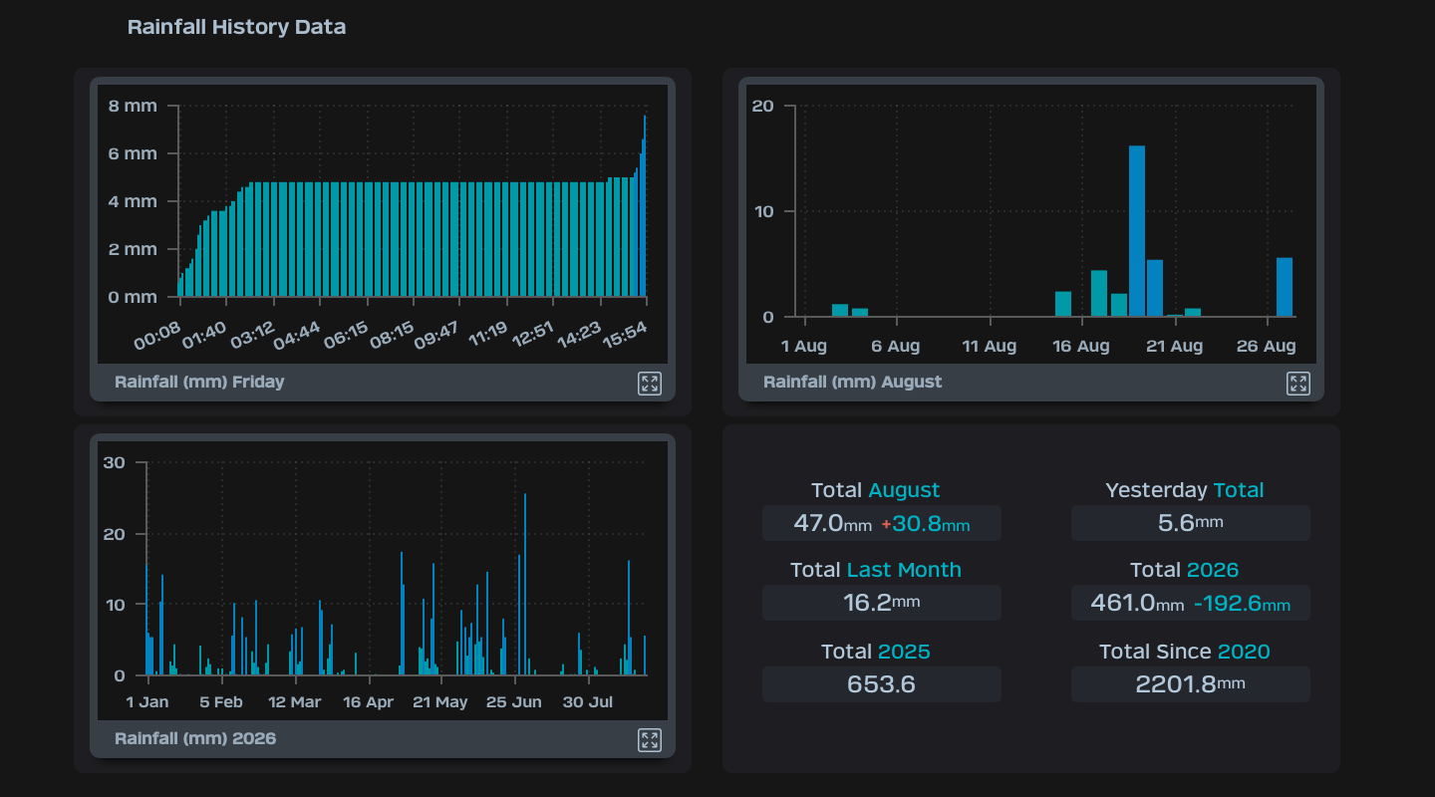1435x797 pixels.
Task: Click the 08:15 time label
Action: 392,335
